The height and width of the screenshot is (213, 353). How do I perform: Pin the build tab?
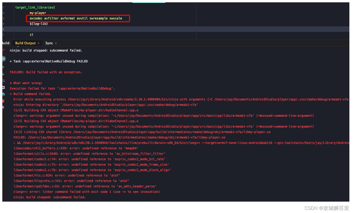pyautogui.click(x=3, y=107)
